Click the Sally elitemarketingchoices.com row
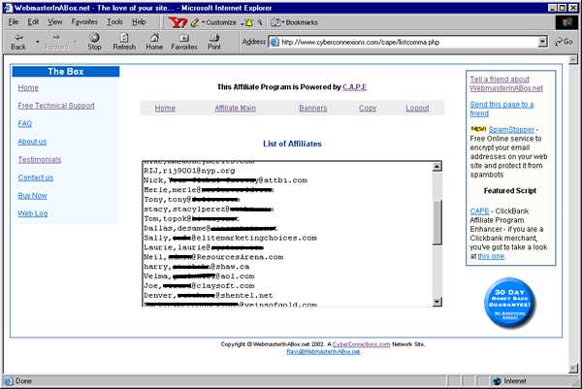582x389 pixels. (230, 238)
